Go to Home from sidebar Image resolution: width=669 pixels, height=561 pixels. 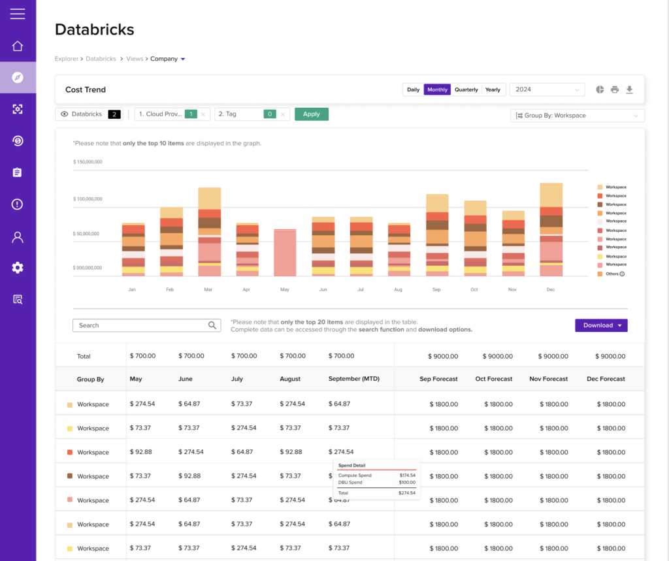(18, 46)
